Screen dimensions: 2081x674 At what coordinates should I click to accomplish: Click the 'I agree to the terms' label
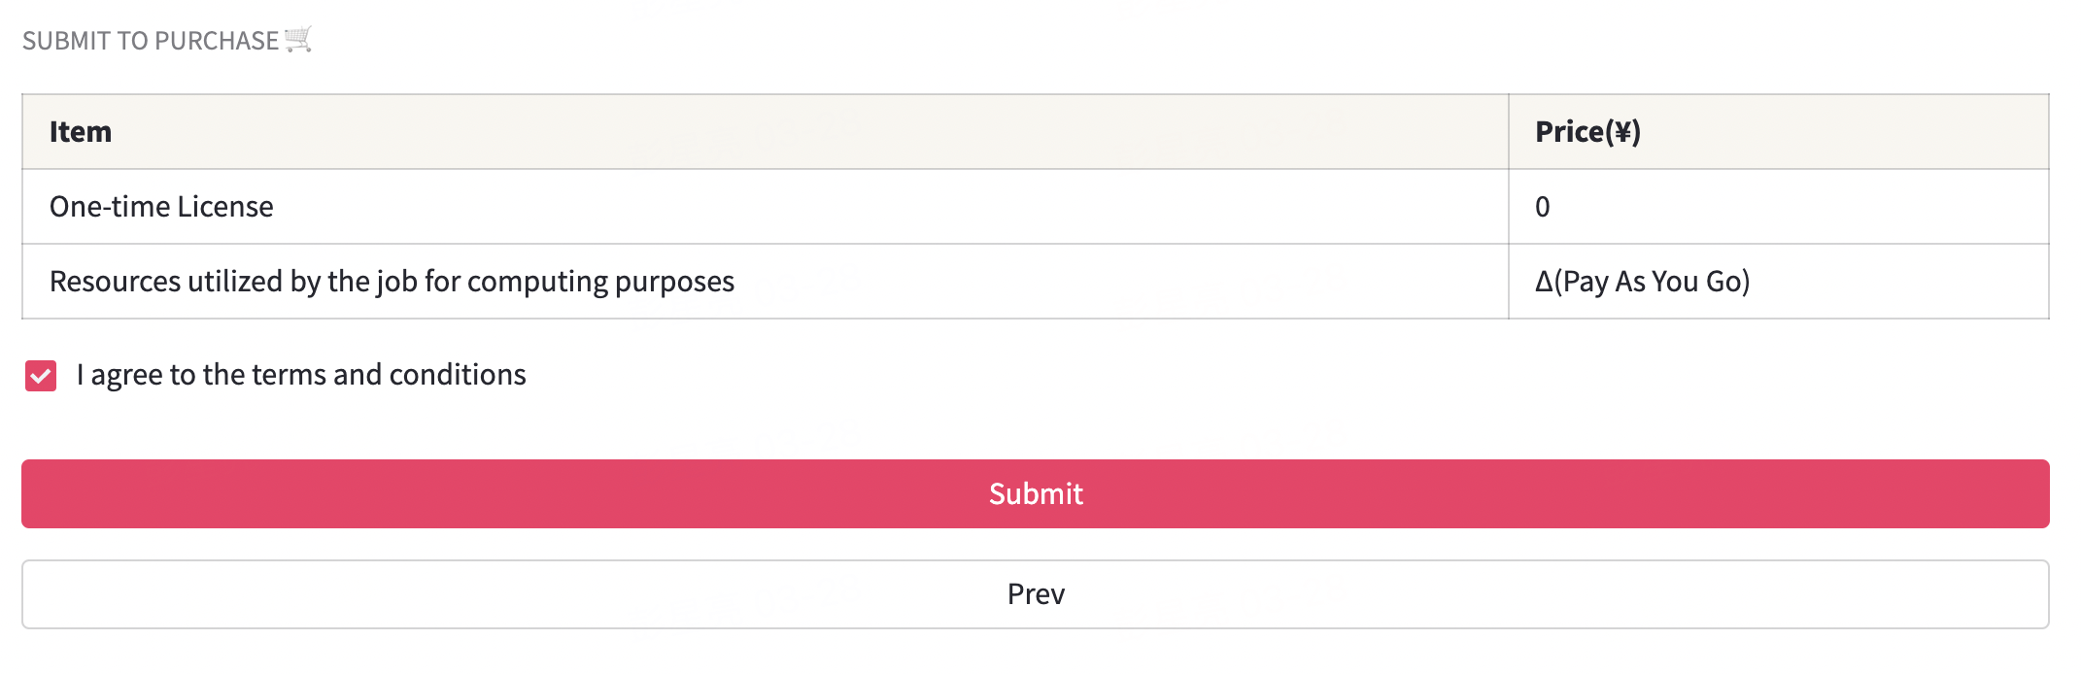(x=301, y=375)
